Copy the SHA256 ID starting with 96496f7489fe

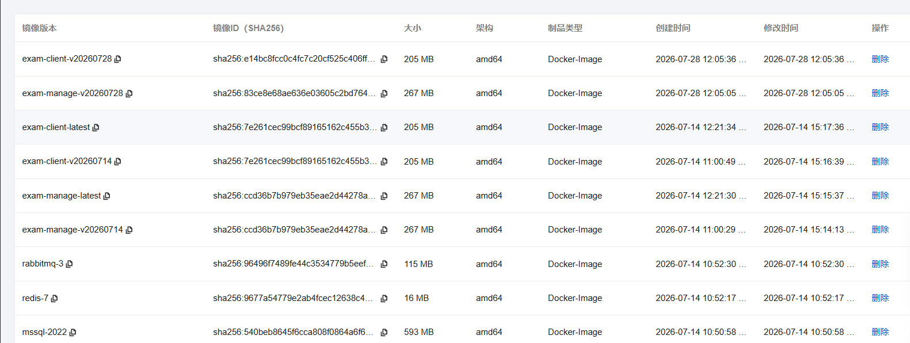[x=384, y=264]
